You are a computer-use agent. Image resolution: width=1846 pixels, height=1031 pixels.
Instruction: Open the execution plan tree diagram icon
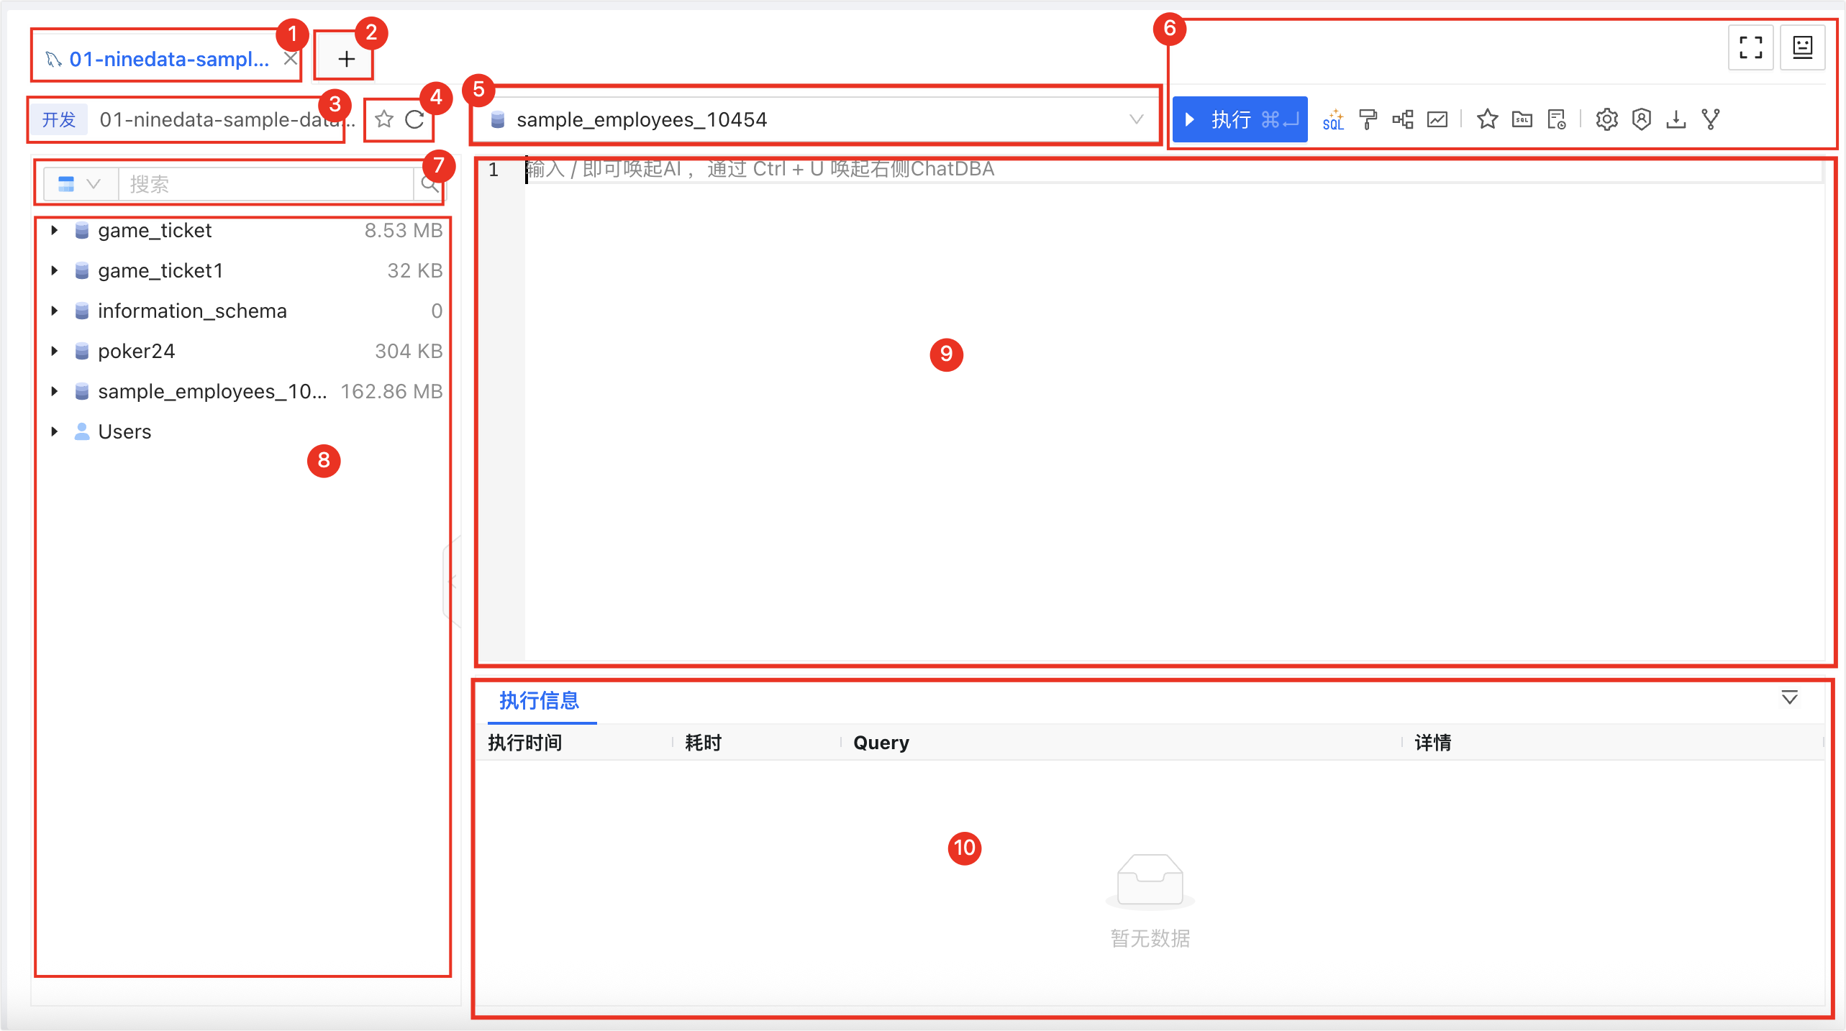pos(1402,119)
